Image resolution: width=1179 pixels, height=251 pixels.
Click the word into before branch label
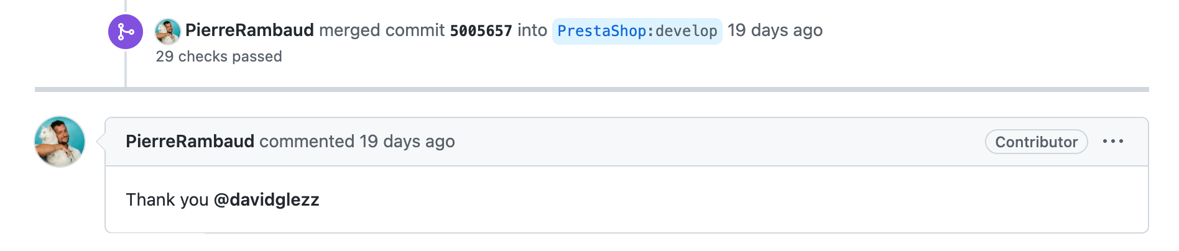(532, 30)
